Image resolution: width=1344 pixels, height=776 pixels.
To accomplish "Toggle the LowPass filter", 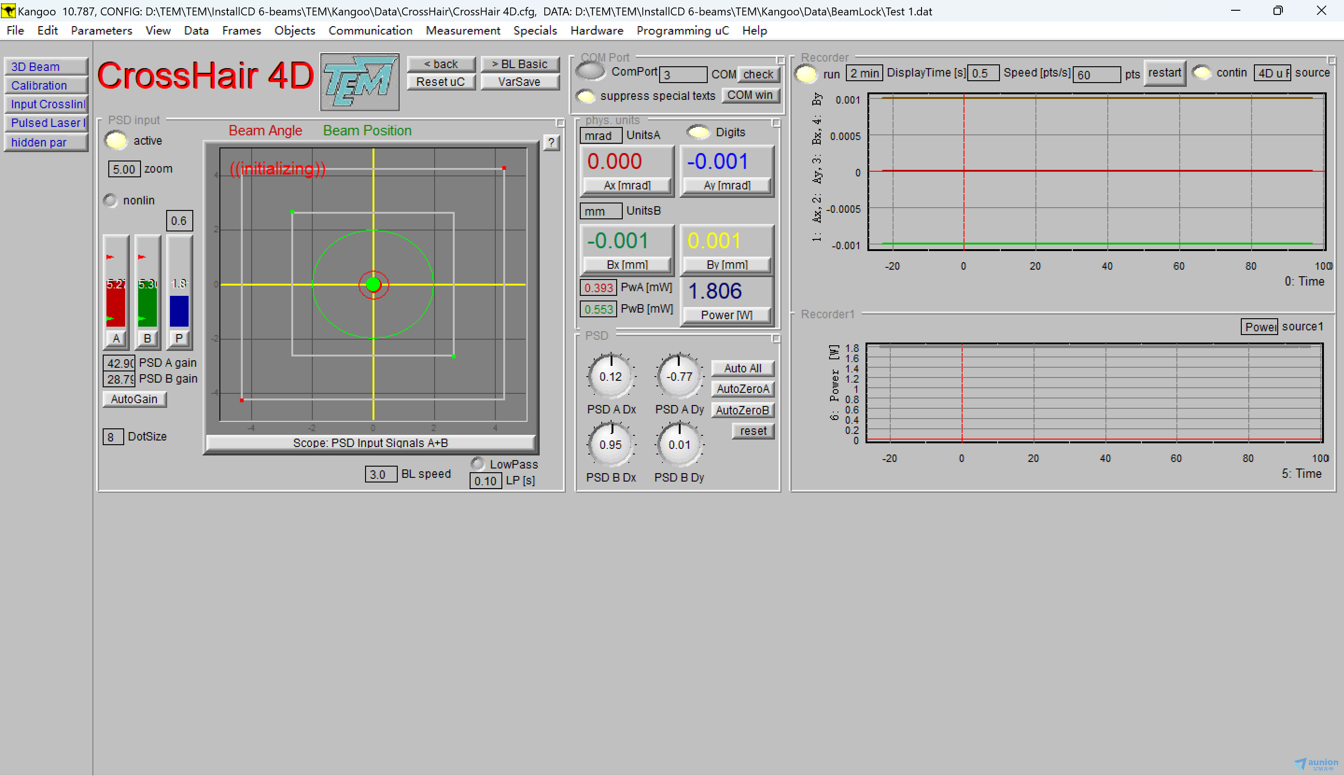I will [477, 464].
